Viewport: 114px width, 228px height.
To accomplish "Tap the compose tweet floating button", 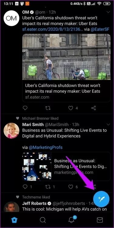I will tap(101, 199).
